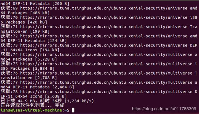The height and width of the screenshot is (114, 199).
Task: Click the terminal cursor block at the prompt
Action: (x=73, y=110)
